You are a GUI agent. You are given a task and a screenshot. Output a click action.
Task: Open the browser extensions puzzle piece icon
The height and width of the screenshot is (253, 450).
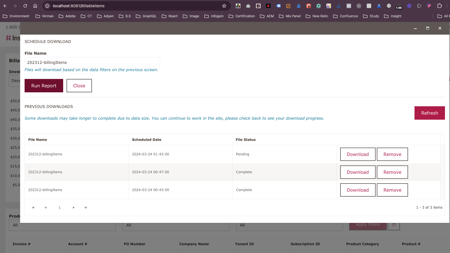pyautogui.click(x=440, y=6)
